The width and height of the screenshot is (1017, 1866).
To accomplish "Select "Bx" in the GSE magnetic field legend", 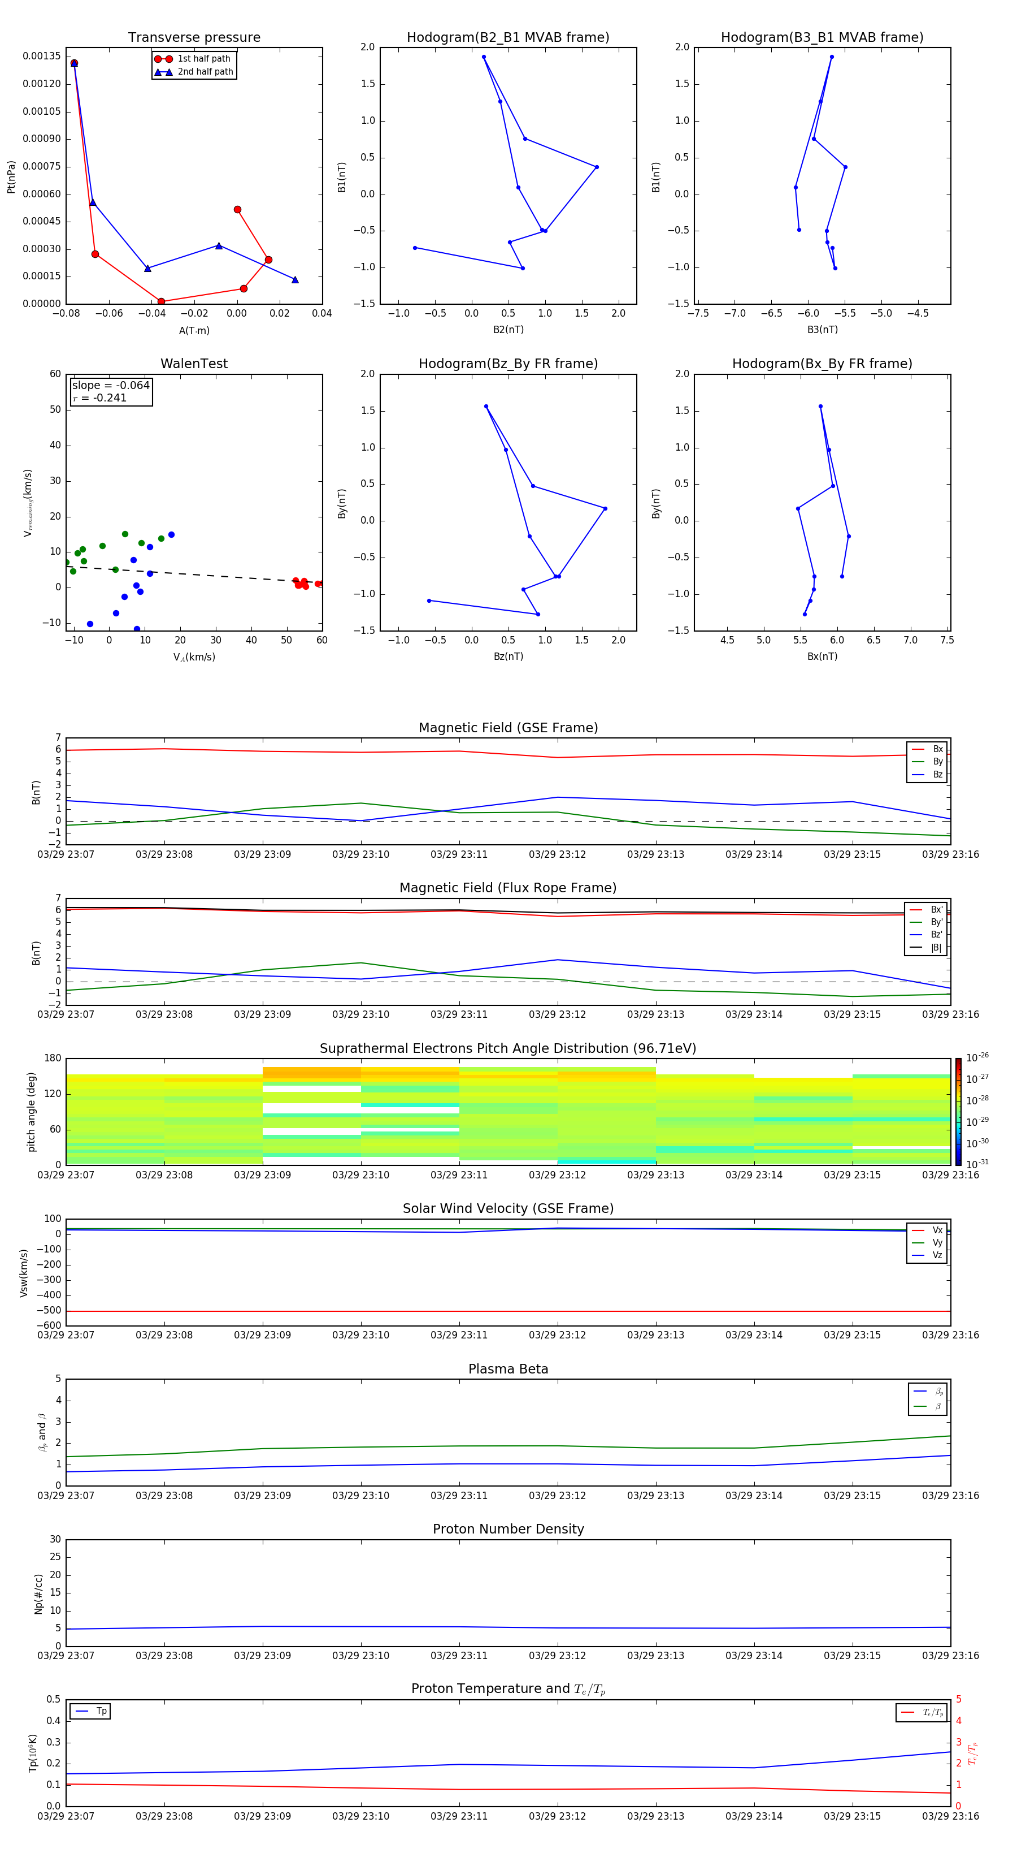I will (x=927, y=749).
